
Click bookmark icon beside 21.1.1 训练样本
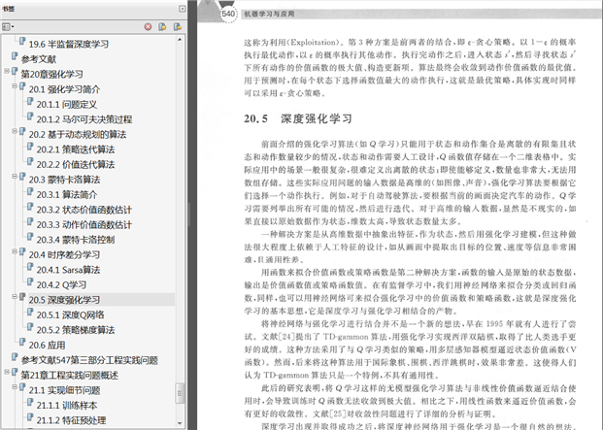pyautogui.click(x=30, y=402)
